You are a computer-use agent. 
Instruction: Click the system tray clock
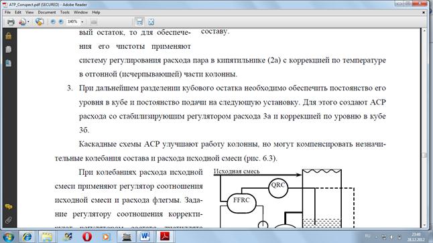coord(416,237)
